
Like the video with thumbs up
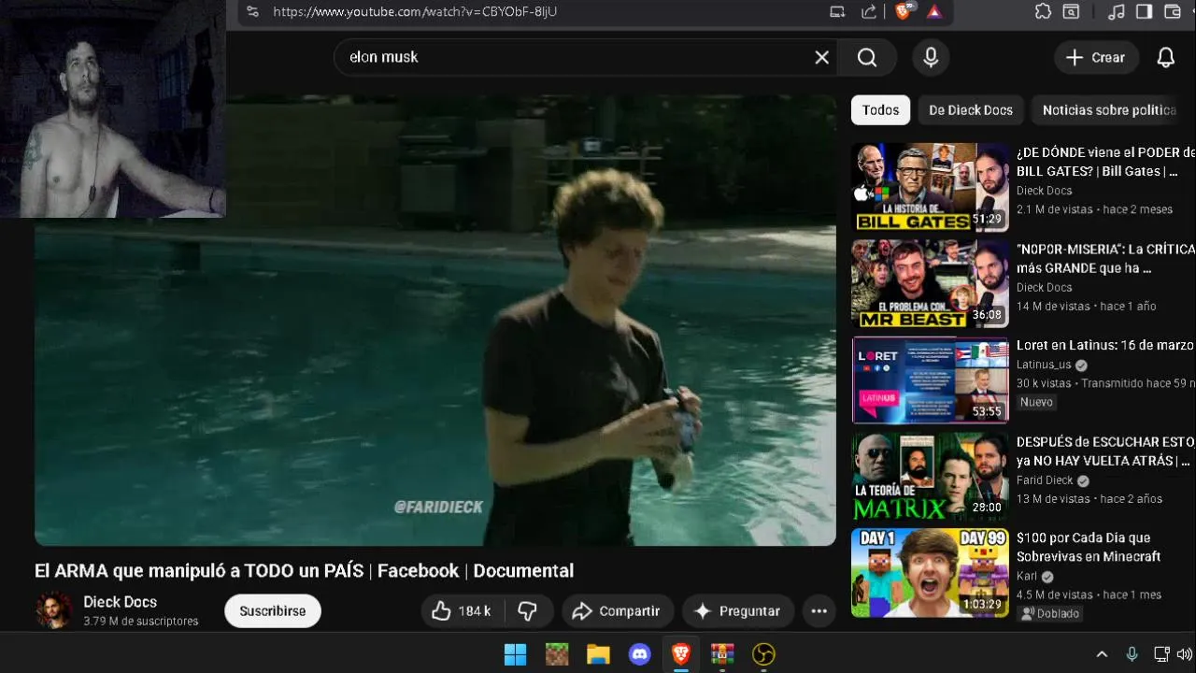[461, 611]
